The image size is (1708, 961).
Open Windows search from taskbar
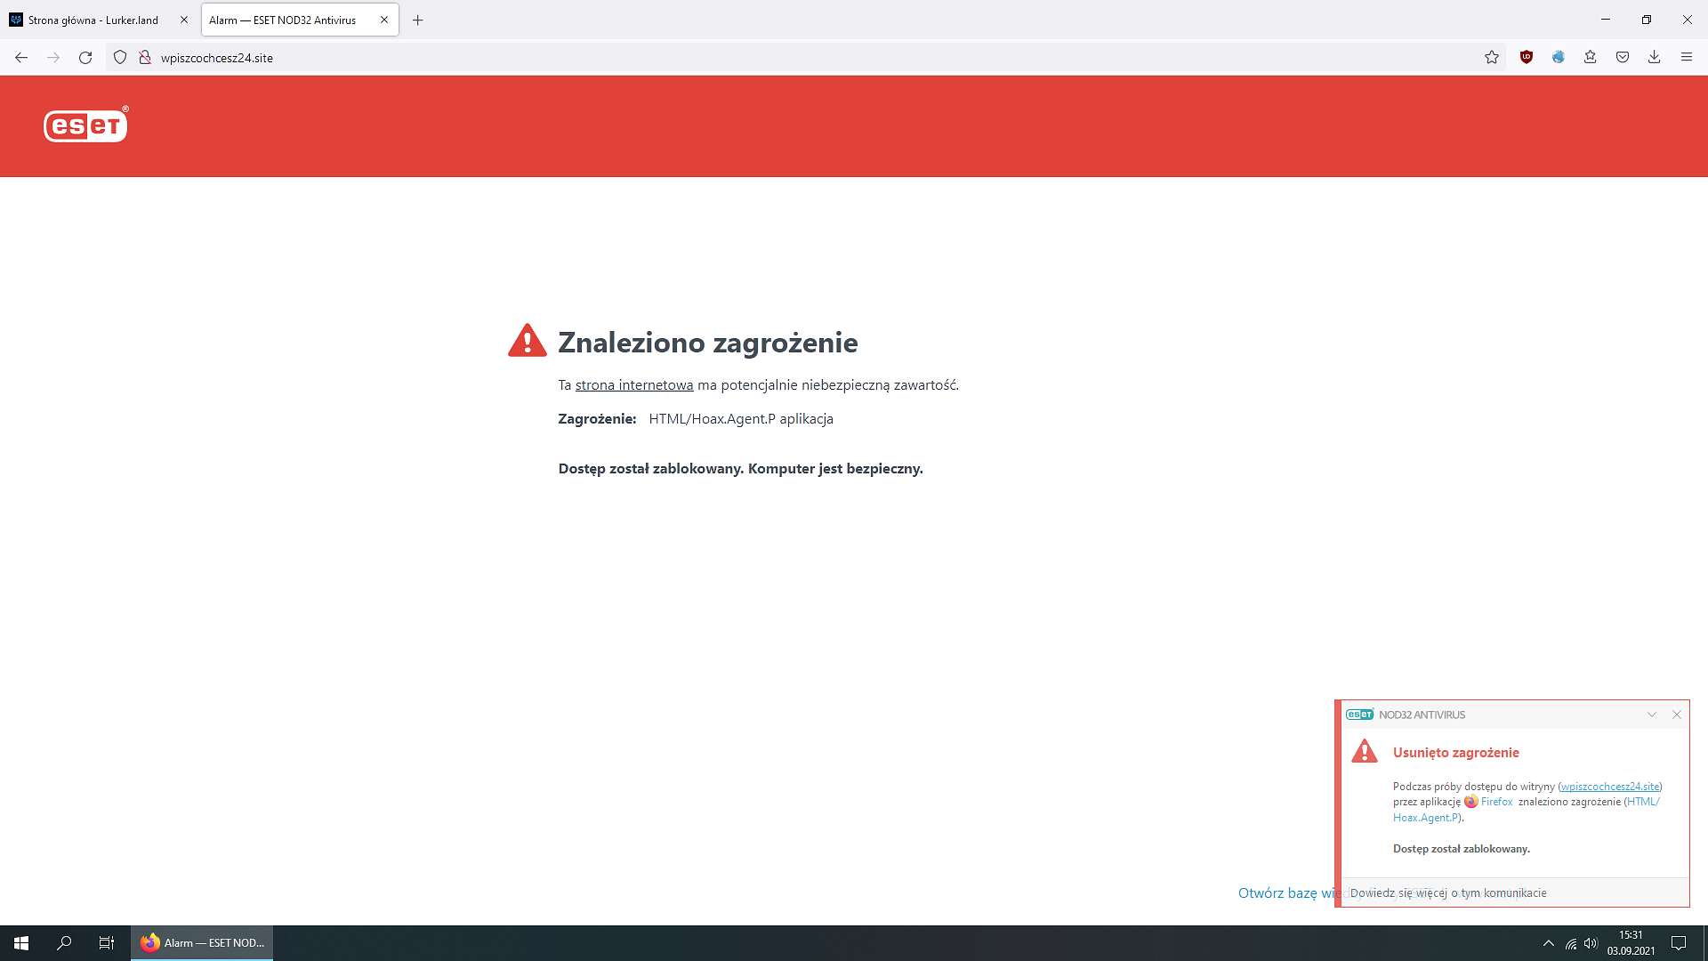(x=64, y=943)
